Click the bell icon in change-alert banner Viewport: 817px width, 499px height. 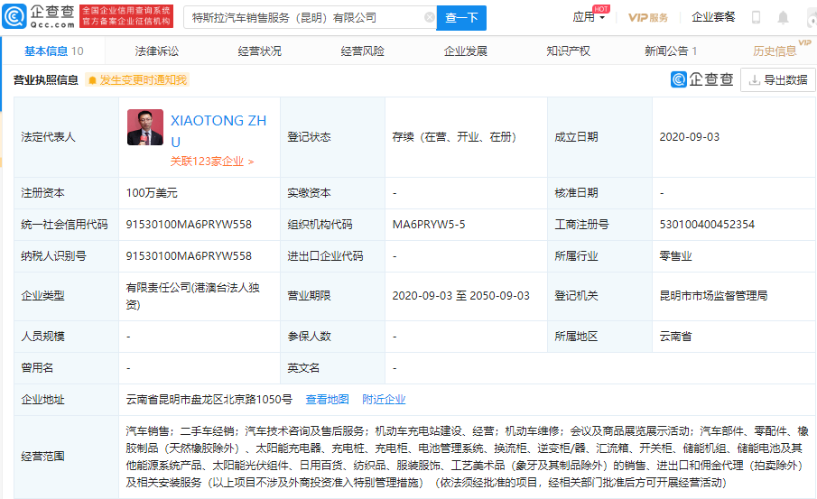pyautogui.click(x=92, y=80)
